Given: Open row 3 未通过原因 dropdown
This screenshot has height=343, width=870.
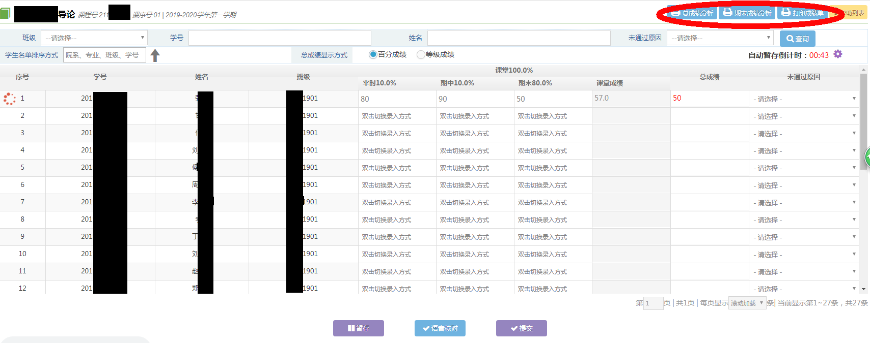Looking at the screenshot, I should [x=804, y=134].
